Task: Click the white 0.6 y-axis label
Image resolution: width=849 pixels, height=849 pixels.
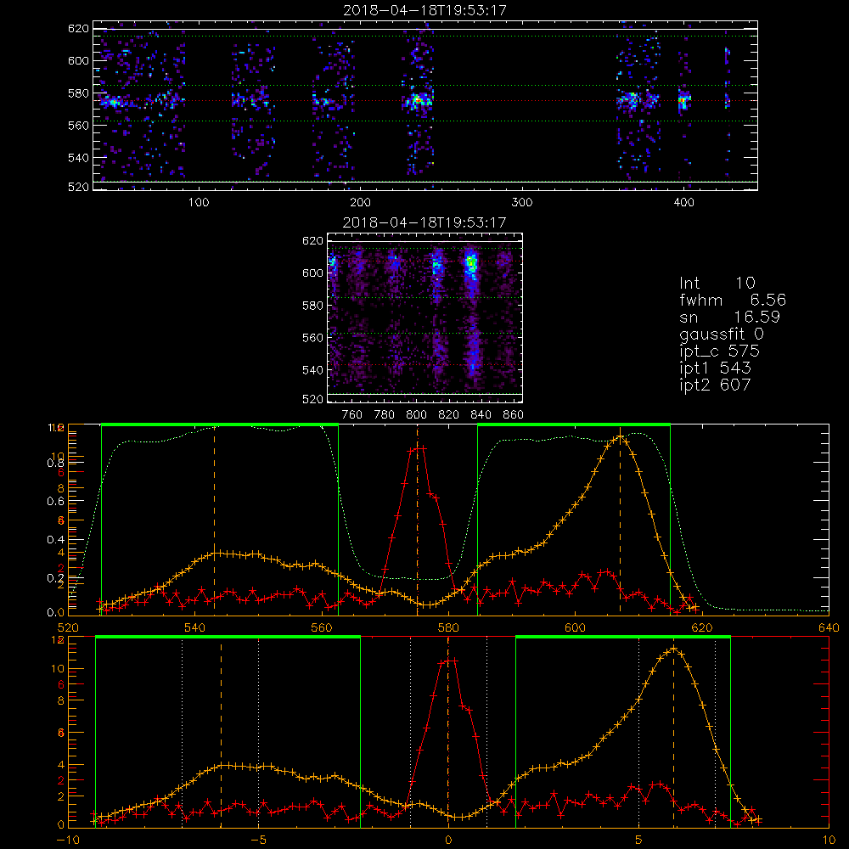Action: (x=55, y=502)
